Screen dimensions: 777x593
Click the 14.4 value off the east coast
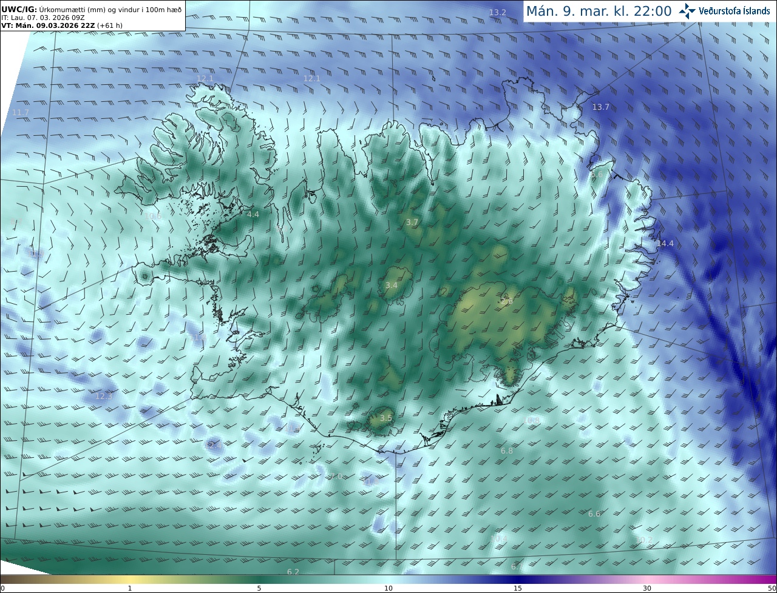pos(665,243)
